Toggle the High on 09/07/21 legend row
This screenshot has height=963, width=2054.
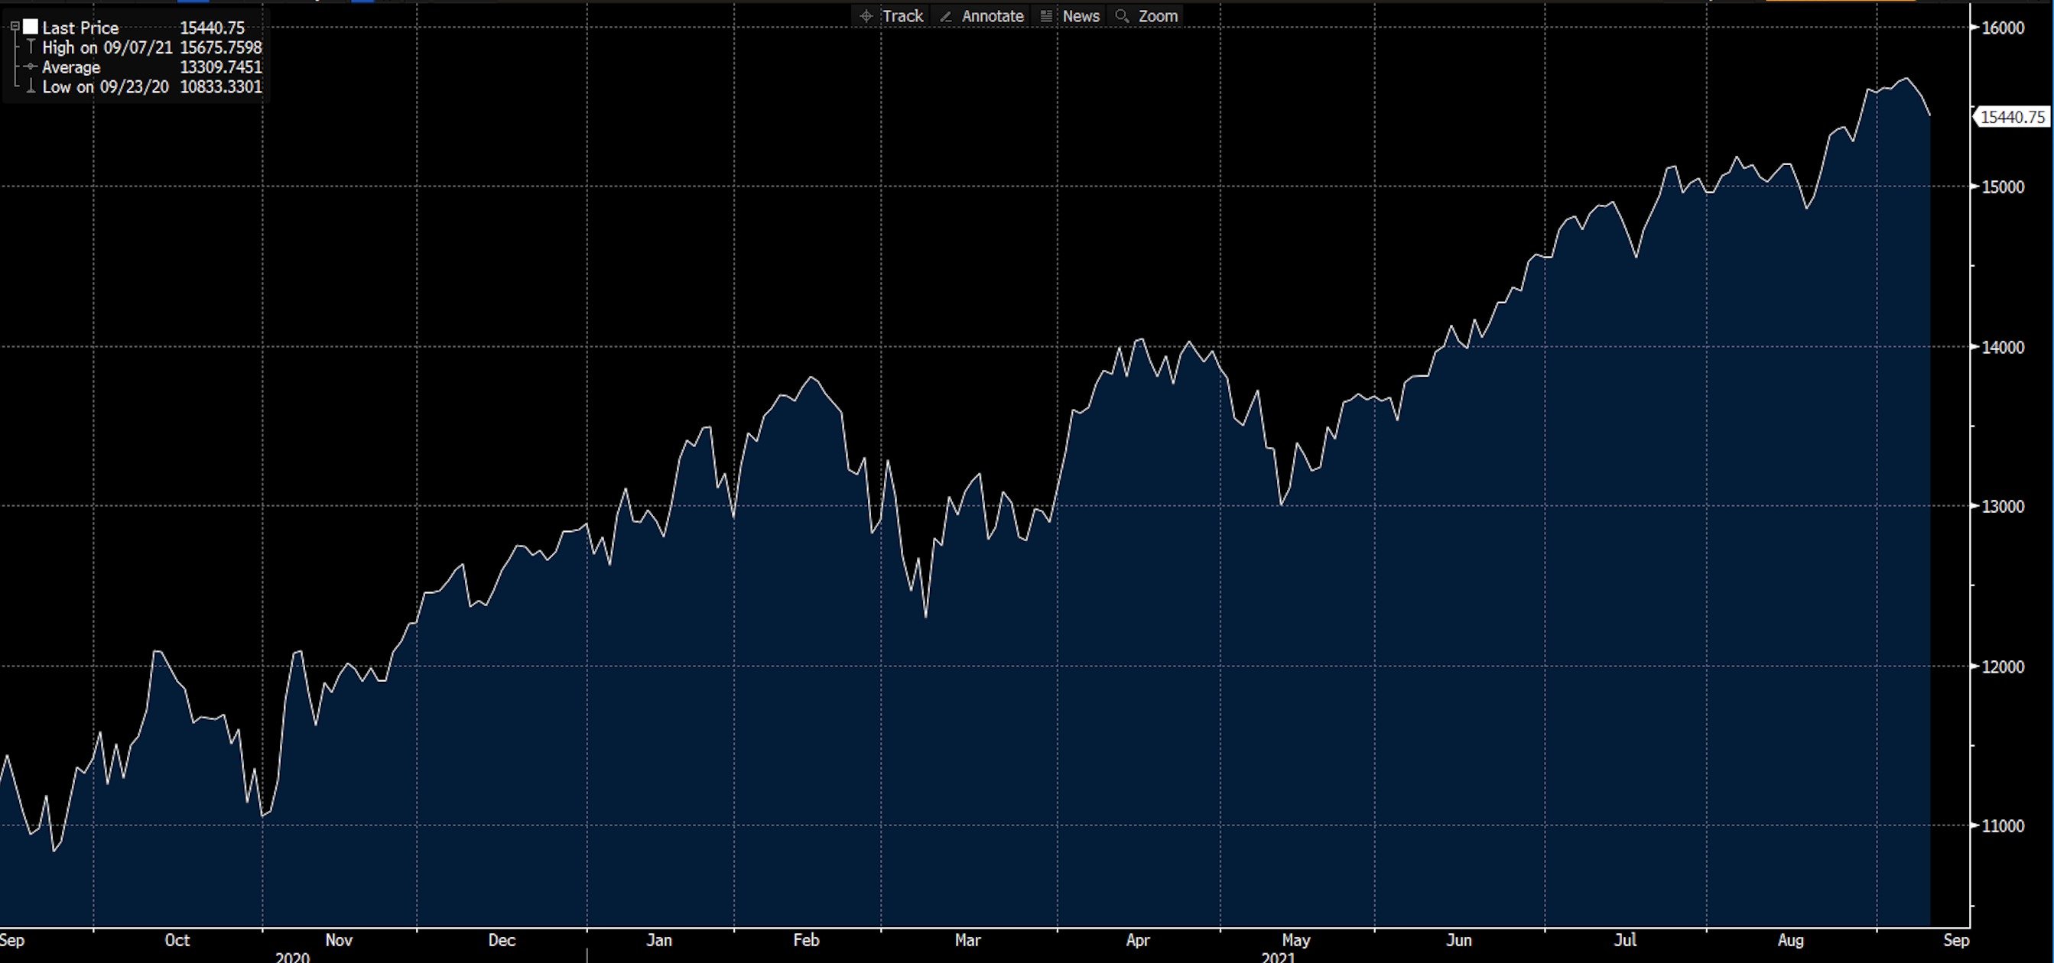point(104,47)
